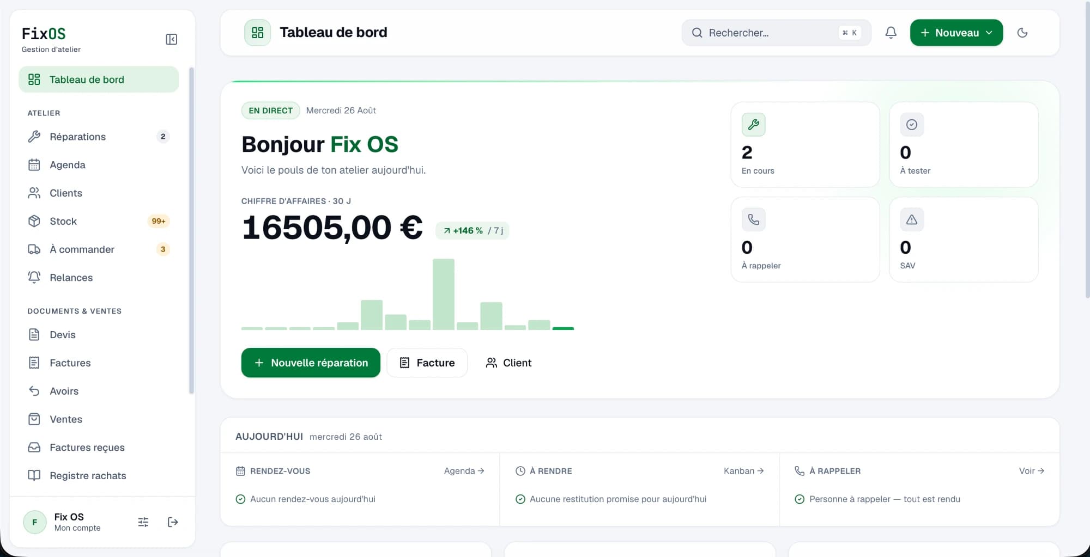Click the À commander truck icon

(34, 249)
